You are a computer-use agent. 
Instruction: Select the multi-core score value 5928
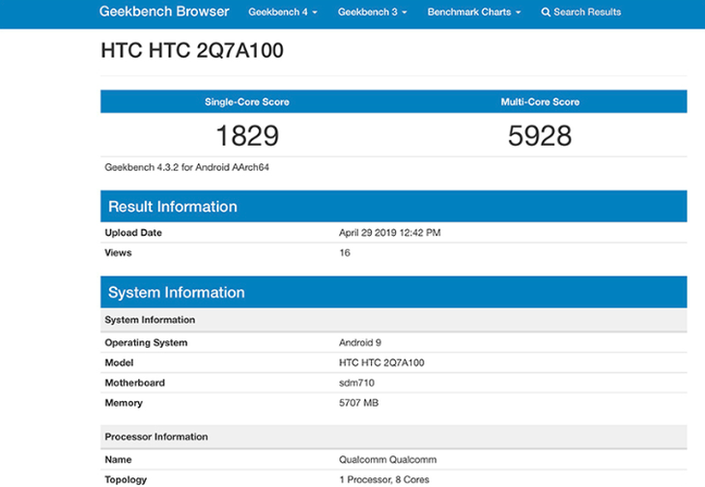pos(540,135)
